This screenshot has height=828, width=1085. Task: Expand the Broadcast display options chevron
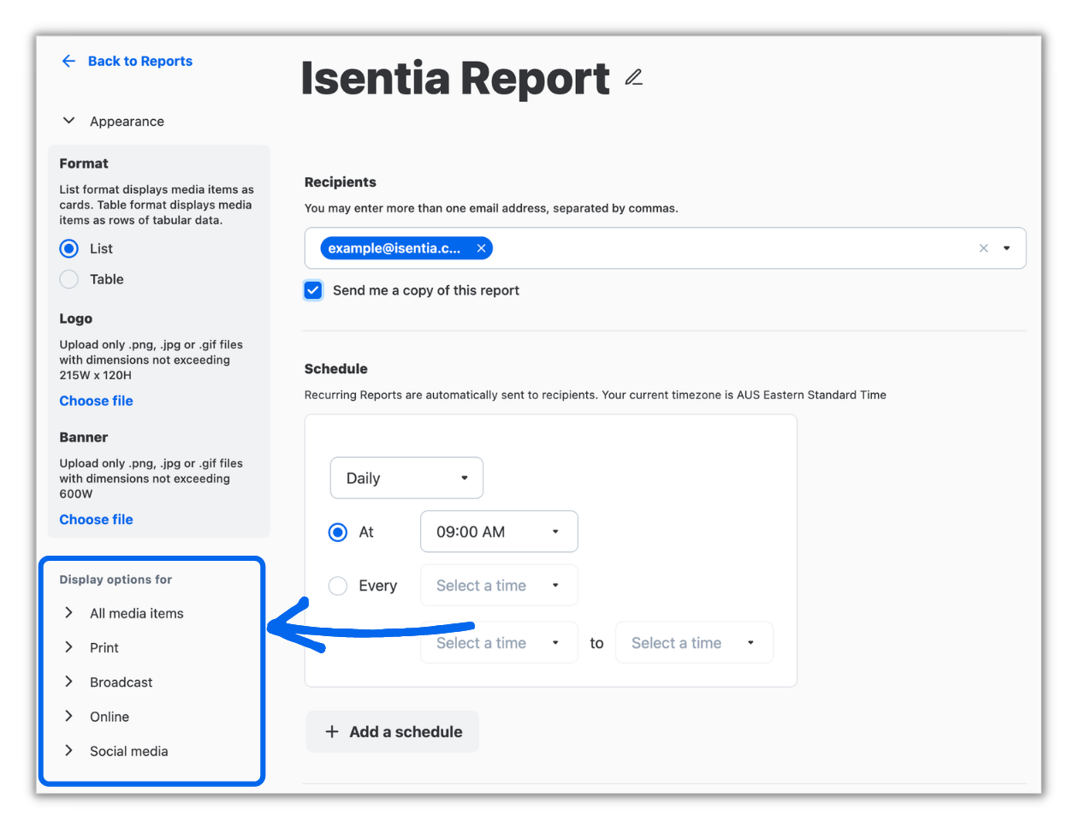click(x=68, y=682)
